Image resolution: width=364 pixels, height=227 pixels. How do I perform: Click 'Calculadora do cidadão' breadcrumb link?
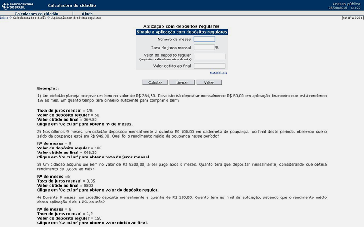(x=29, y=18)
